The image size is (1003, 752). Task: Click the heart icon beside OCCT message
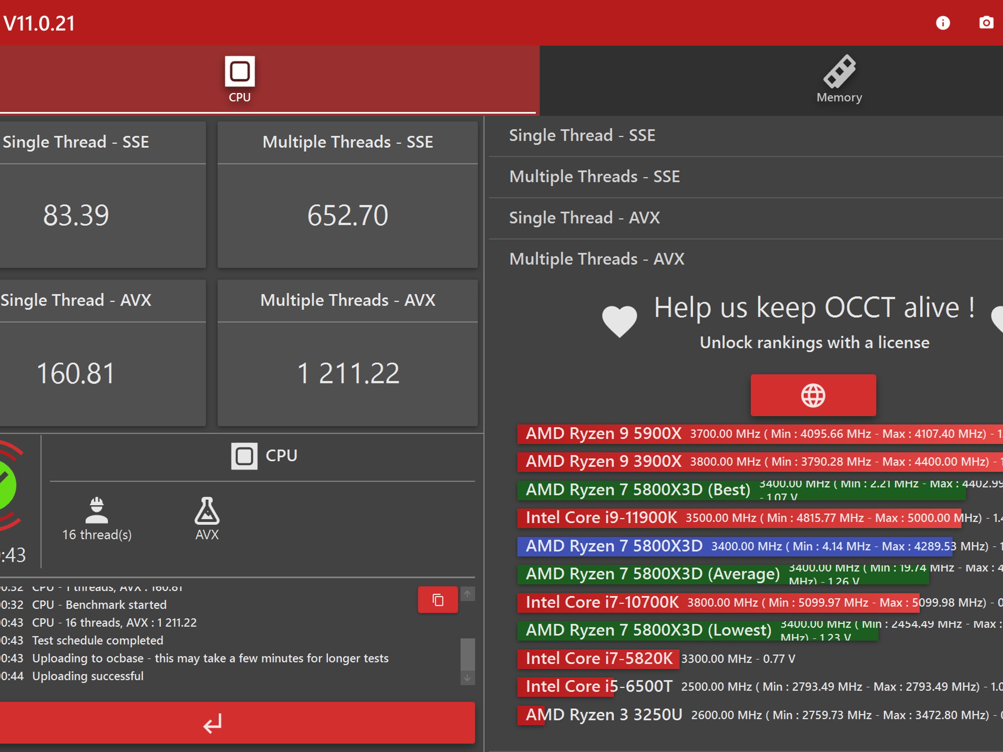tap(620, 321)
